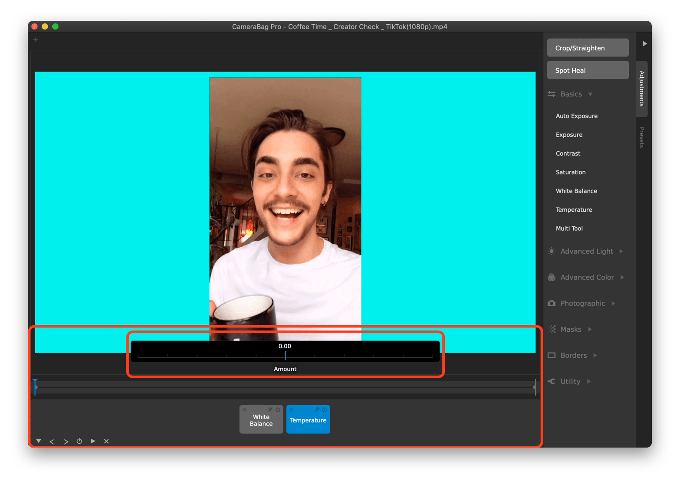Click the Spot Heal button
Viewport: 677px width, 484px height.
(x=588, y=71)
